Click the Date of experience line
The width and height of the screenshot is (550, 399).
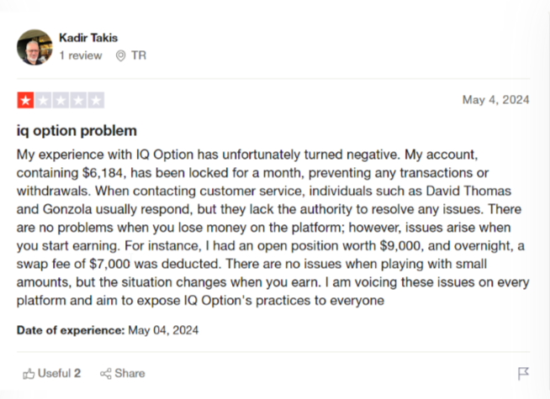[x=108, y=330]
